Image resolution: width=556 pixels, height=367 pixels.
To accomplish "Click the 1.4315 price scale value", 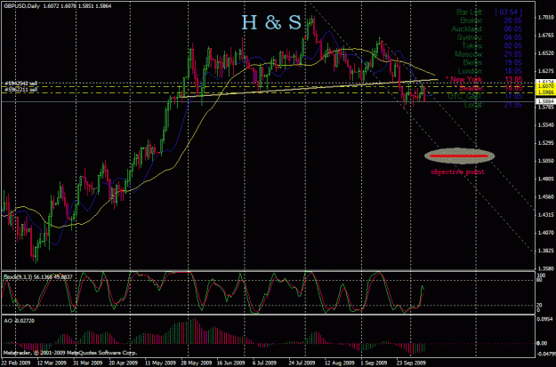I will pyautogui.click(x=545, y=215).
